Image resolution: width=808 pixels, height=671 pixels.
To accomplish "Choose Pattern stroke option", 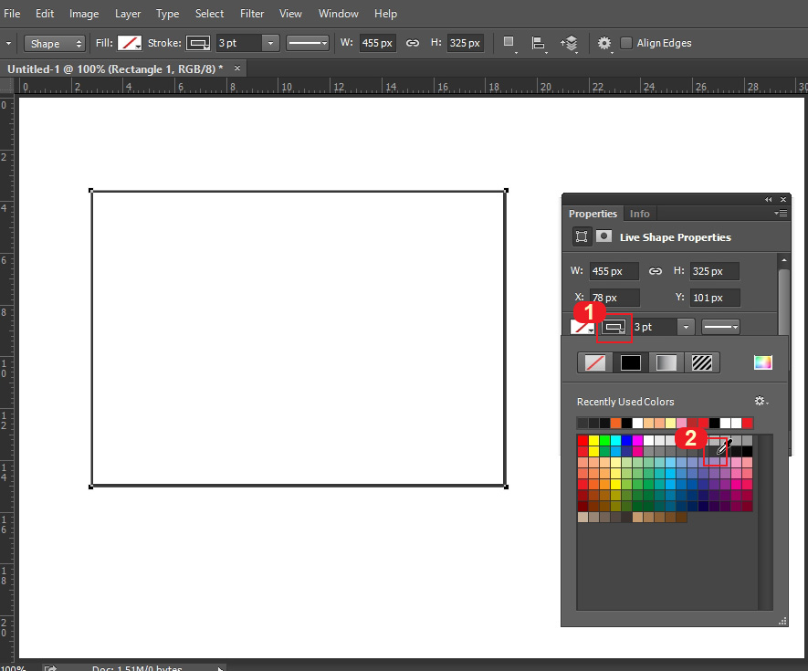I will tap(702, 362).
